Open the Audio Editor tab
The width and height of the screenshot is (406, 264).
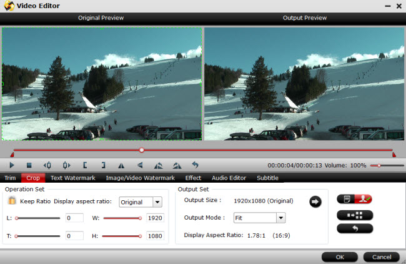point(229,178)
